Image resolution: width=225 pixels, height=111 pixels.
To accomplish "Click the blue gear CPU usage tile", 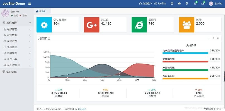I will 44,25.
